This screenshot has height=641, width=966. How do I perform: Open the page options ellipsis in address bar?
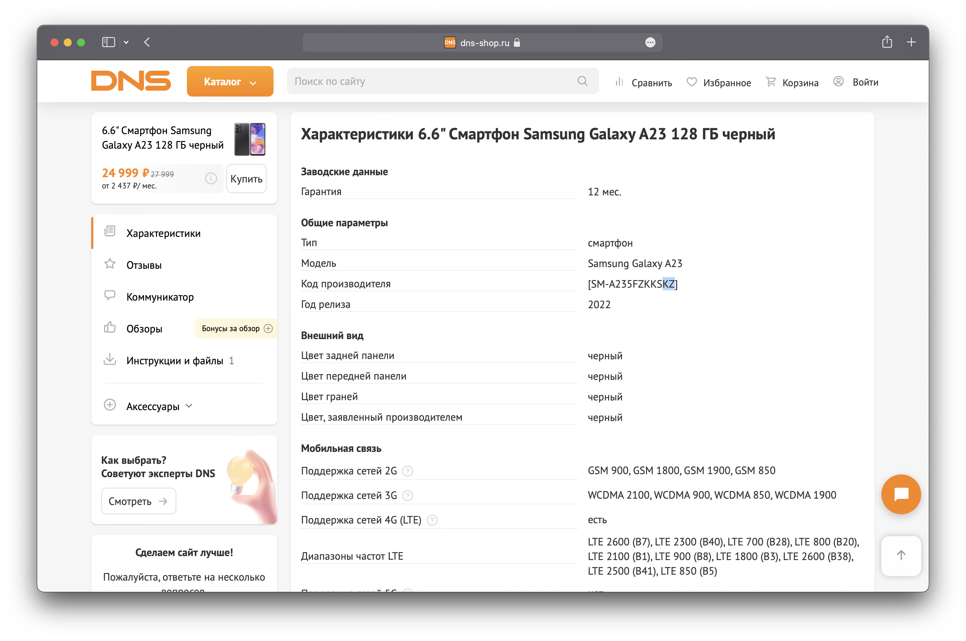(650, 42)
